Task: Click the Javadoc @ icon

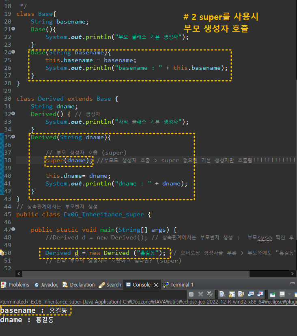Action: pos(37,285)
